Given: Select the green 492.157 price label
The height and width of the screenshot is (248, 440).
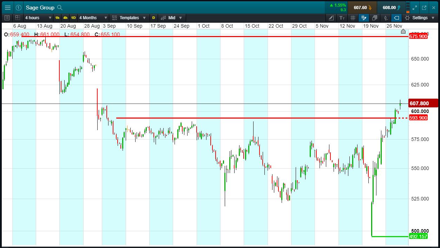Looking at the screenshot, I should coord(418,236).
